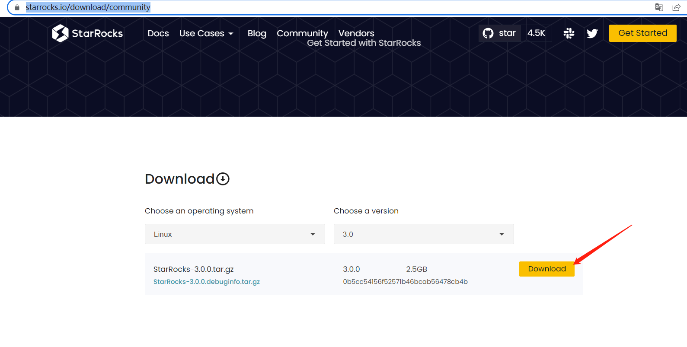The image size is (687, 347).
Task: Click the 2.5GB file size
Action: pos(416,269)
